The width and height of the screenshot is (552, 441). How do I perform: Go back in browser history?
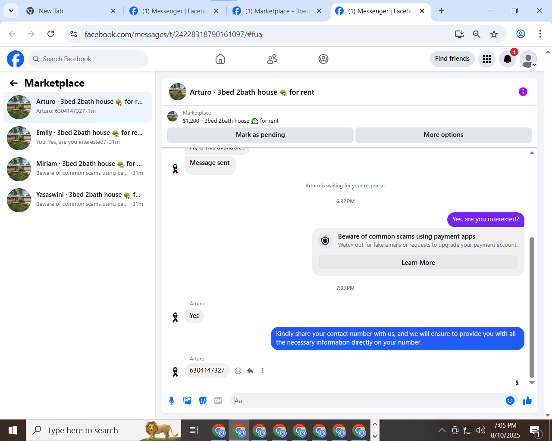12,34
